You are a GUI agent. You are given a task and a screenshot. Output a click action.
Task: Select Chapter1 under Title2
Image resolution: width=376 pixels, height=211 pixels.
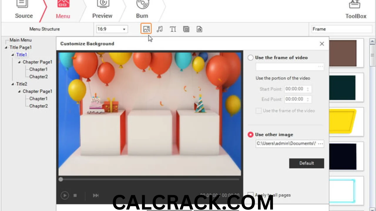click(38, 99)
